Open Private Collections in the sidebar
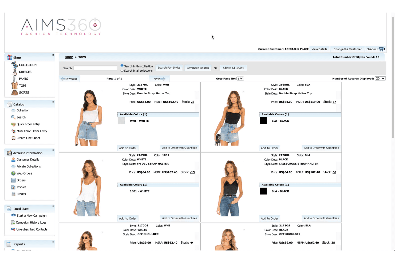Screen dimensions: 395x263 click(x=29, y=167)
